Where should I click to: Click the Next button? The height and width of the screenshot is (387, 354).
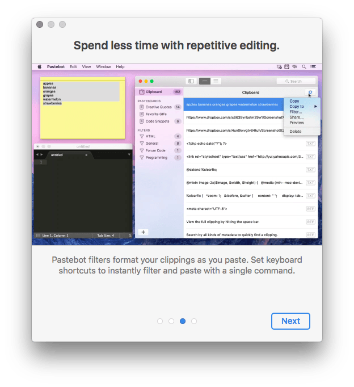[x=290, y=321]
